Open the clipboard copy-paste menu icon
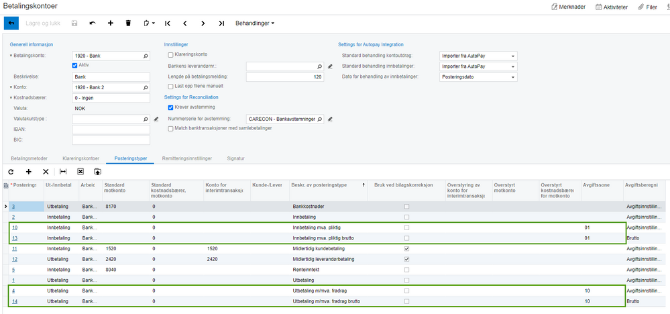Screen dimensions: 670x314 (x=149, y=23)
